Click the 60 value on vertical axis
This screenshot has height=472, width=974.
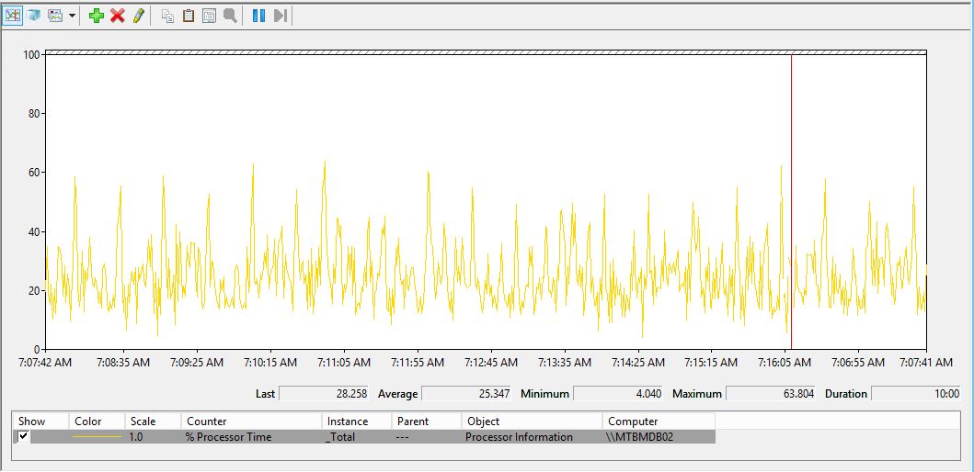(x=35, y=173)
